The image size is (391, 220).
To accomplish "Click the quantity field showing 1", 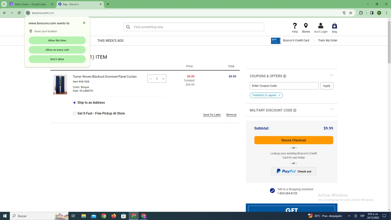I will [x=157, y=79].
